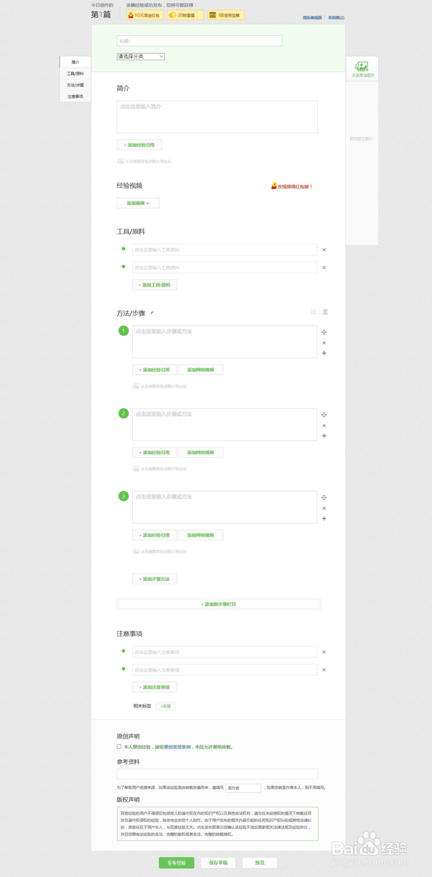Screen dimensions: 432x877
Task: Jump to 工具/原料 in left sidebar
Action: pyautogui.click(x=75, y=74)
